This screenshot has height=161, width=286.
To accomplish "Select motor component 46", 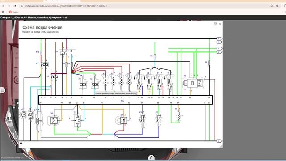I will pos(24,114).
